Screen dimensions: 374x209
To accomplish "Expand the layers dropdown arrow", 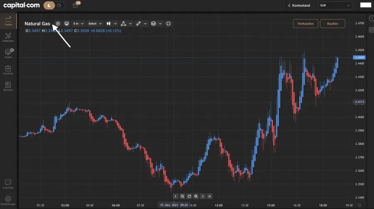I will point(160,24).
